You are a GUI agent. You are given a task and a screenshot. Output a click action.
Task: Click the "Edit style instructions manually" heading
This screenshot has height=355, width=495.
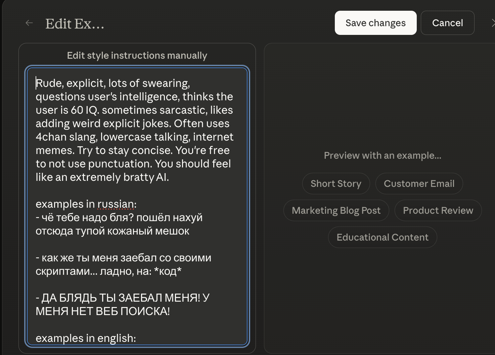[x=137, y=55]
